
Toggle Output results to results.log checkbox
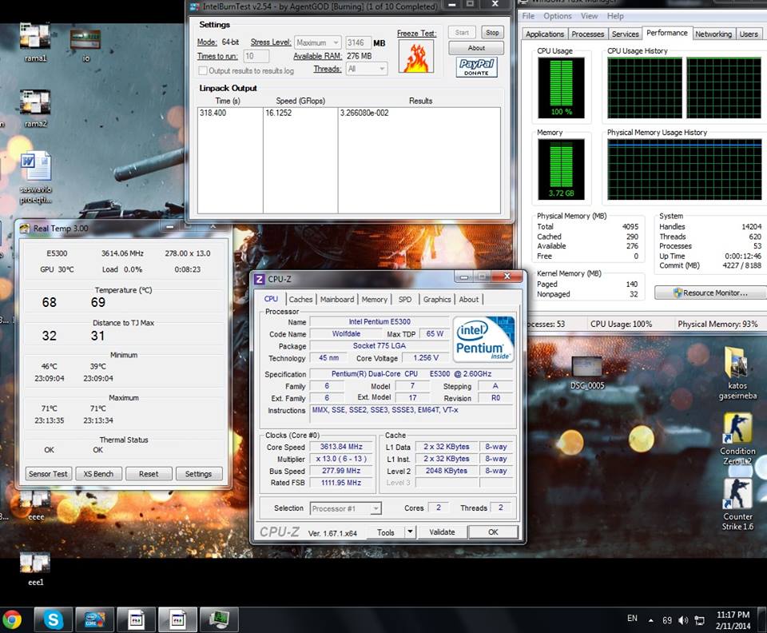click(x=203, y=70)
